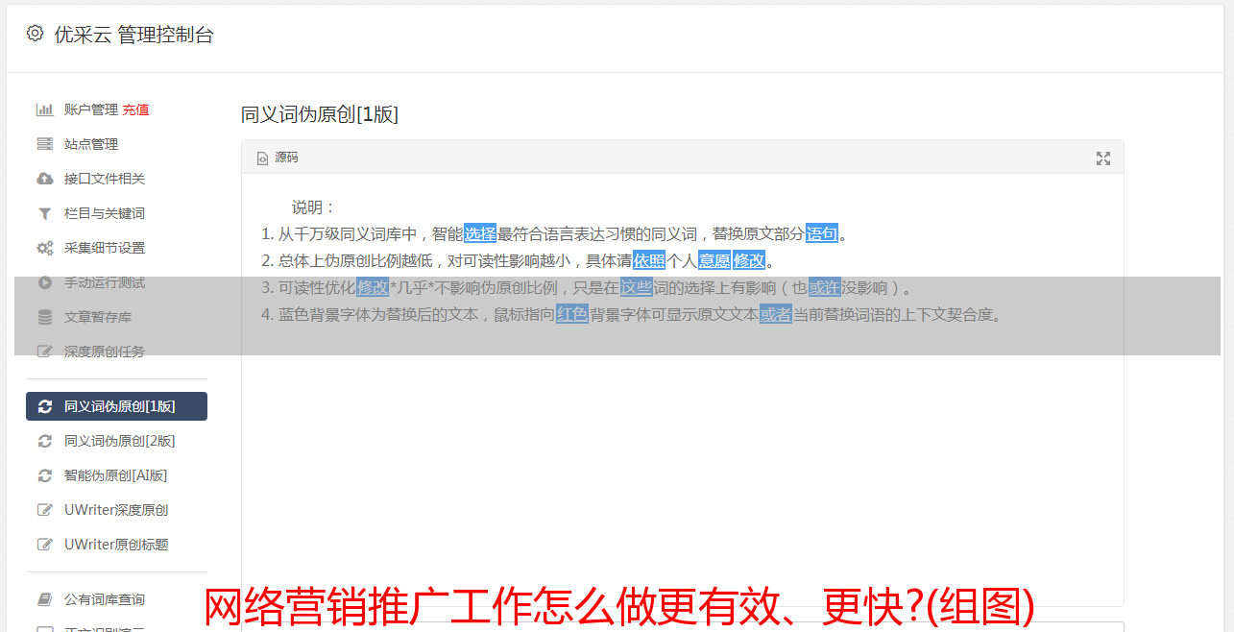1234x632 pixels.
Task: Click the book icon for 公有词库查询
Action: (44, 599)
